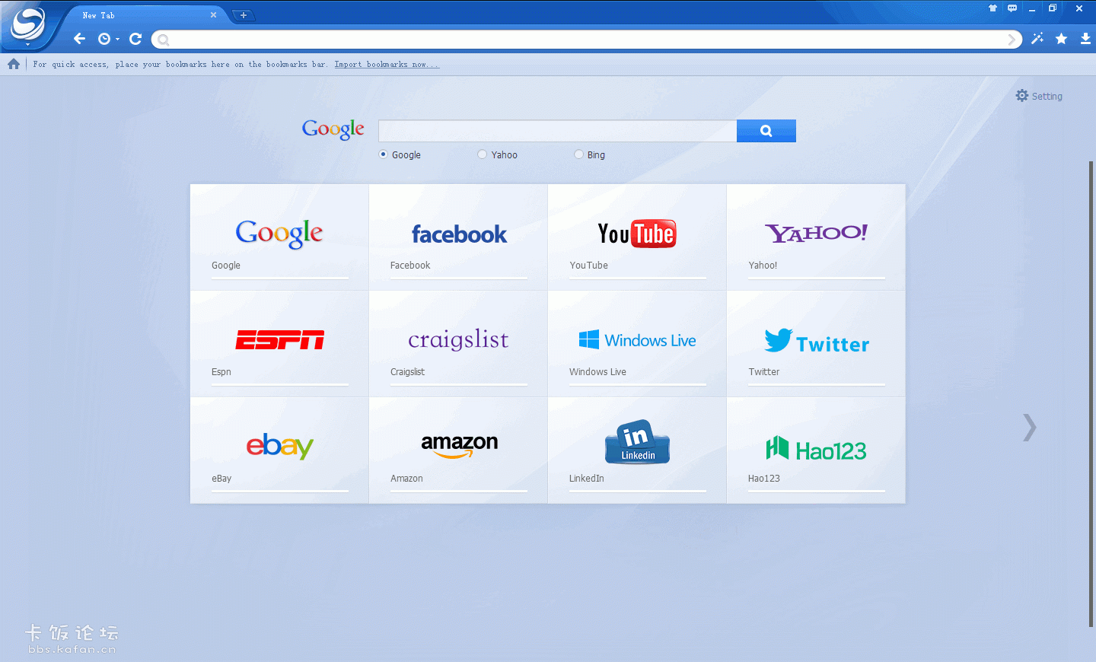
Task: Go to next speed dial page arrow
Action: pyautogui.click(x=1029, y=428)
